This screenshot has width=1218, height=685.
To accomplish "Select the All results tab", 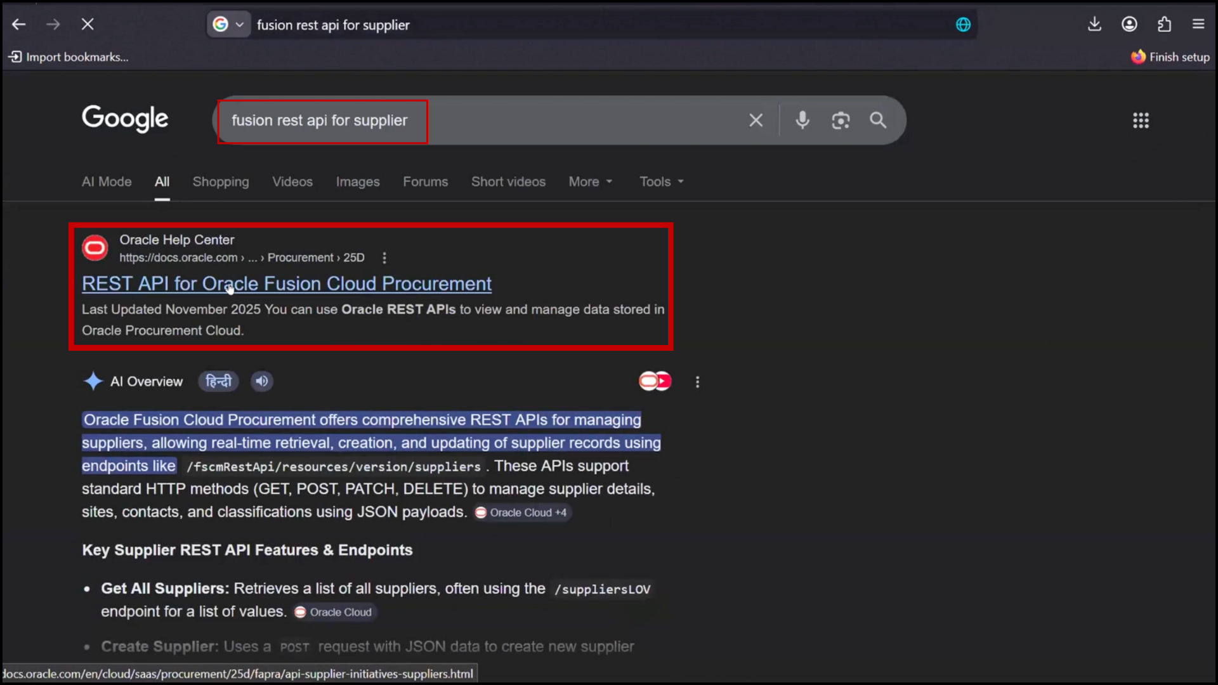I will [162, 181].
